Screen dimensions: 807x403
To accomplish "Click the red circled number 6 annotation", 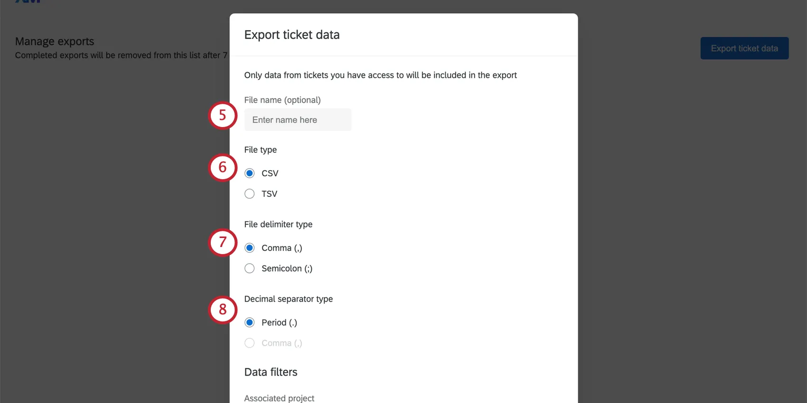I will point(223,168).
